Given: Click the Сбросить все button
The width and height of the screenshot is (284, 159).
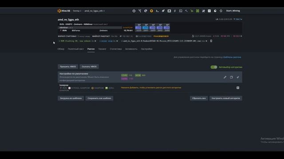Looking at the screenshot, I should click(199, 98).
